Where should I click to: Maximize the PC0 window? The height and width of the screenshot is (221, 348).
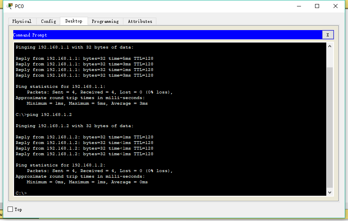(x=317, y=6)
